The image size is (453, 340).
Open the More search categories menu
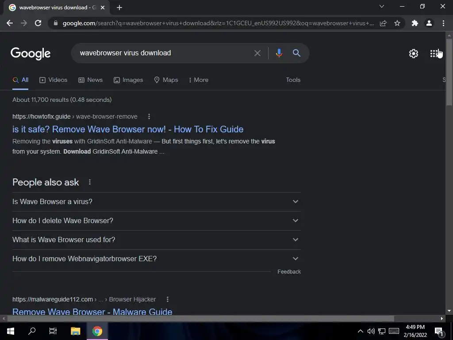coord(199,80)
